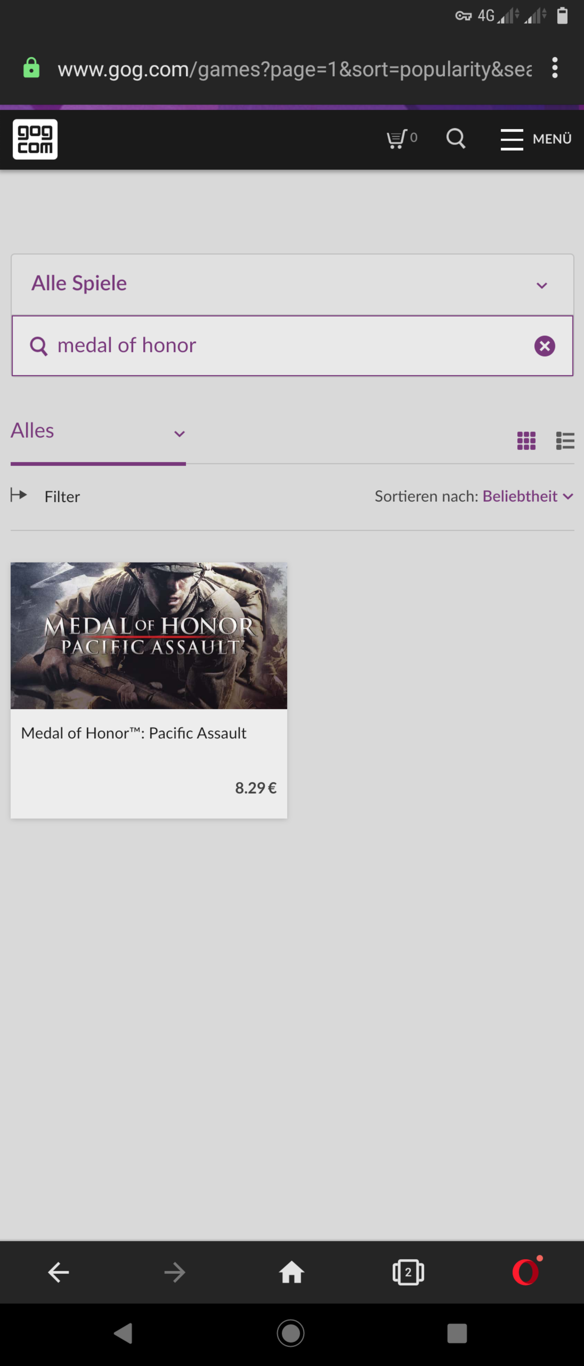This screenshot has width=584, height=1366.
Task: Clear the search text with the X button
Action: (544, 346)
